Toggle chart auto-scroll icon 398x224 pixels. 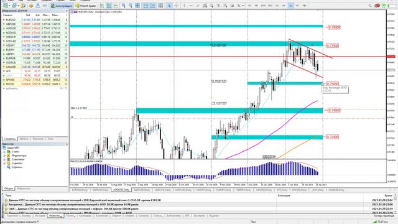[x=146, y=6]
